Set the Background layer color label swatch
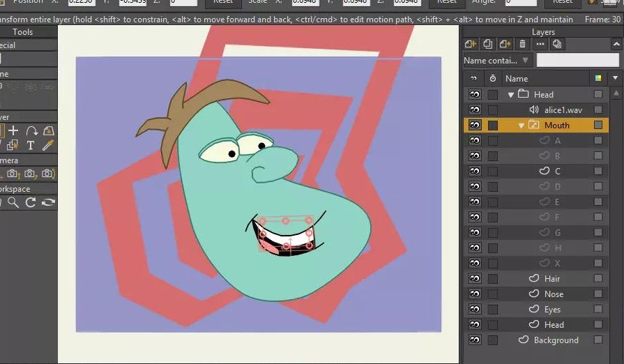This screenshot has height=364, width=624. (598, 340)
